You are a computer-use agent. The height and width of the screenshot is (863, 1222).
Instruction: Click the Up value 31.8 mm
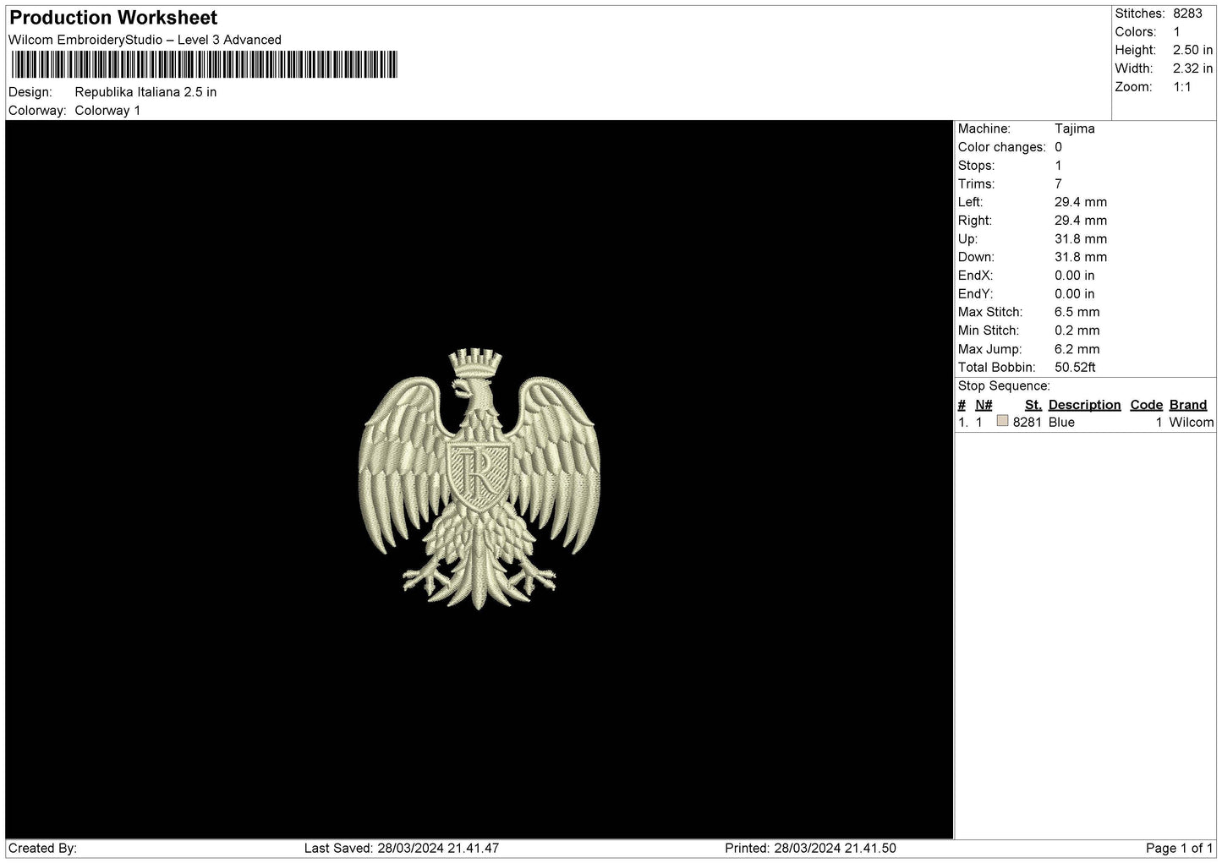pos(1081,239)
